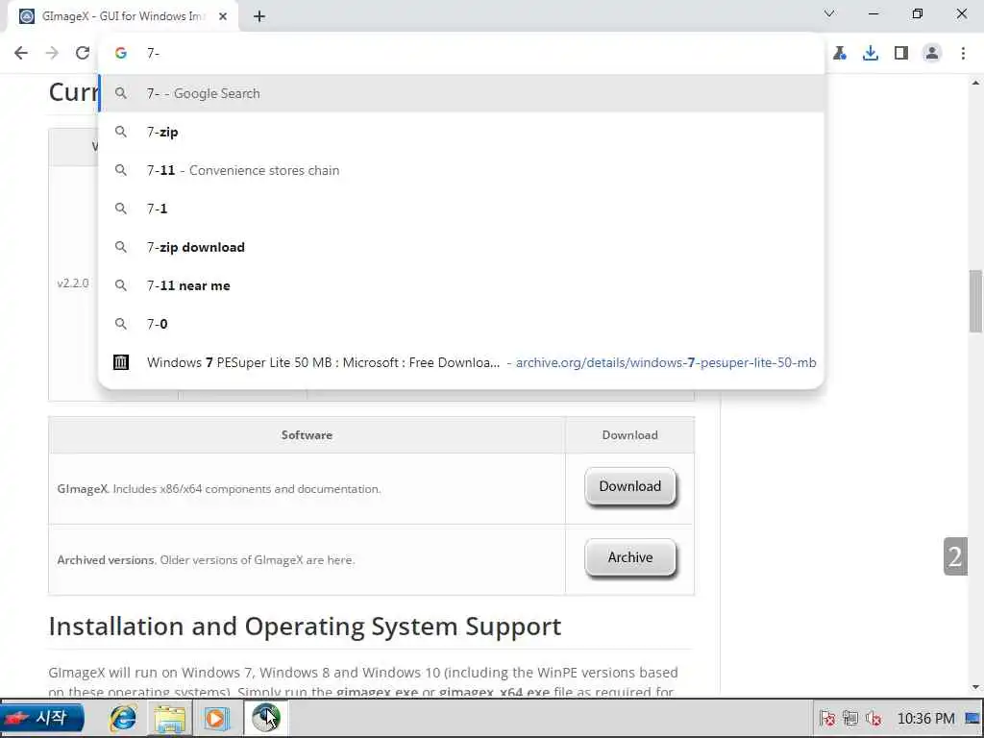Viewport: 984px width, 738px height.
Task: Click the page vertical scrollbar thumb
Action: 975,301
